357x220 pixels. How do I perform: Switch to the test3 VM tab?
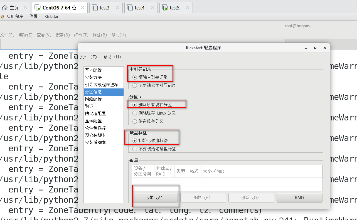pyautogui.click(x=104, y=8)
